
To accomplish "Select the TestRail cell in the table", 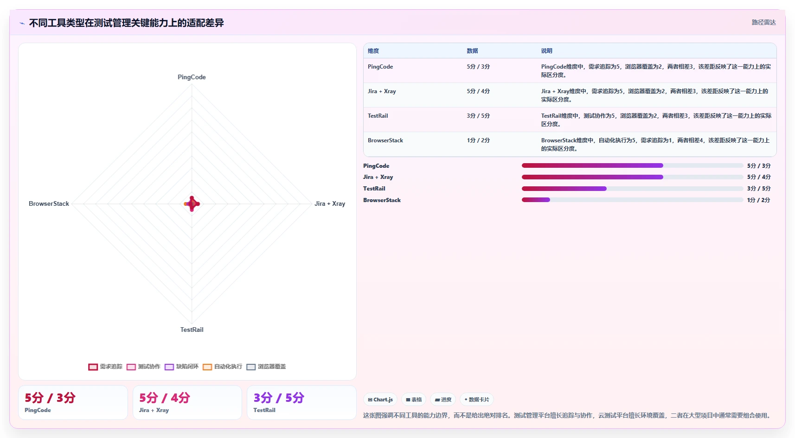I will [378, 116].
